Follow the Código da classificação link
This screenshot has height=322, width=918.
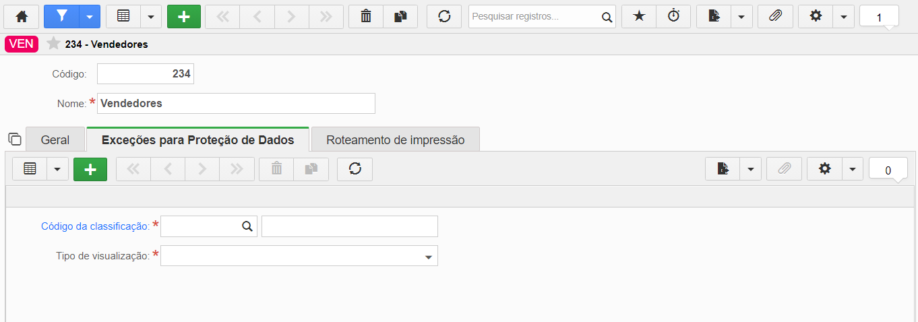pos(95,226)
